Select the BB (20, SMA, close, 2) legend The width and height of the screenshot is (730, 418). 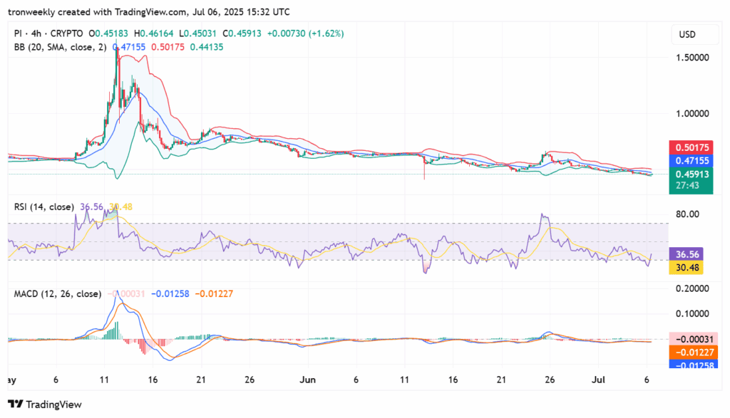(59, 46)
